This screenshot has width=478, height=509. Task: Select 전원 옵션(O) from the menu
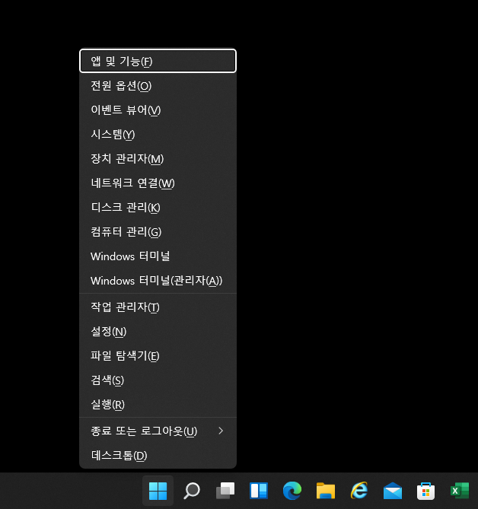pyautogui.click(x=158, y=86)
